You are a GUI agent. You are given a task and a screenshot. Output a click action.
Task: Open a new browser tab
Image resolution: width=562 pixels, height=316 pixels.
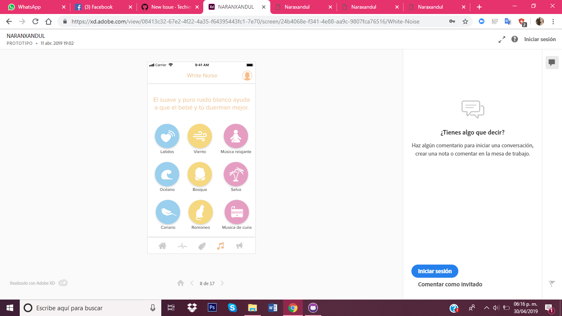pyautogui.click(x=479, y=7)
